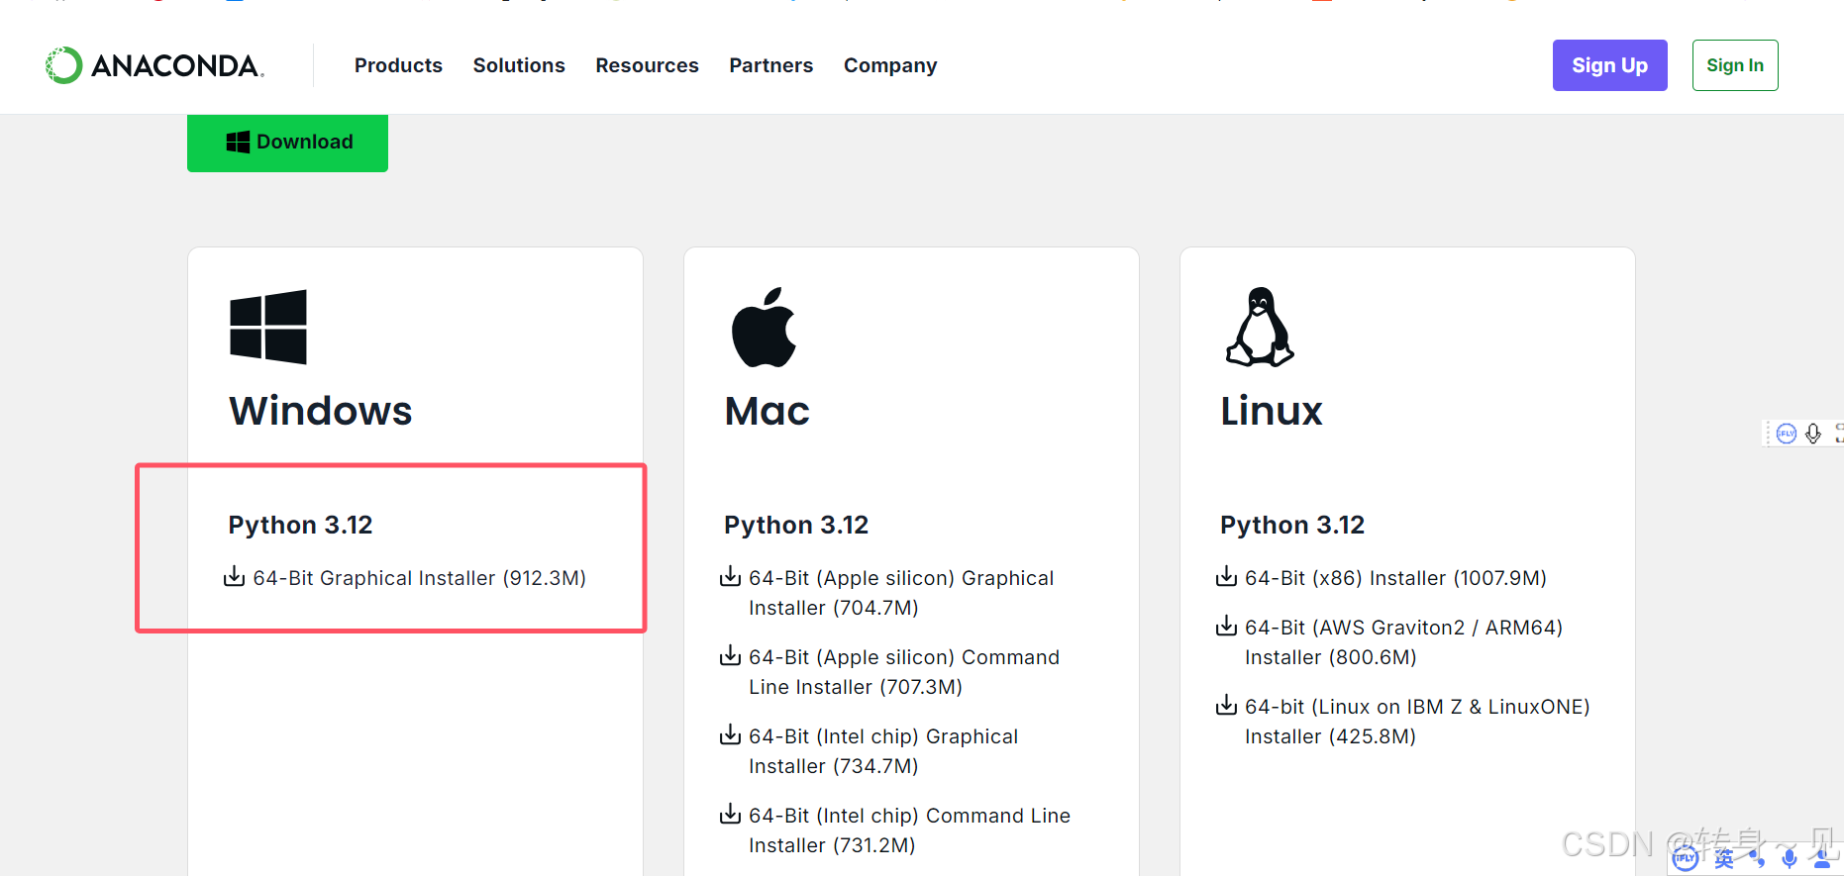Click the Anaconda logo
Viewport: 1844px width, 876px height.
click(x=154, y=65)
